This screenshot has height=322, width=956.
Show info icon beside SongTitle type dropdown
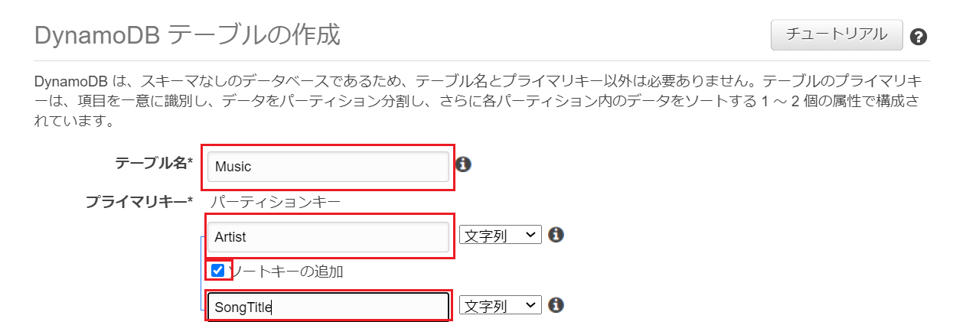coord(556,305)
